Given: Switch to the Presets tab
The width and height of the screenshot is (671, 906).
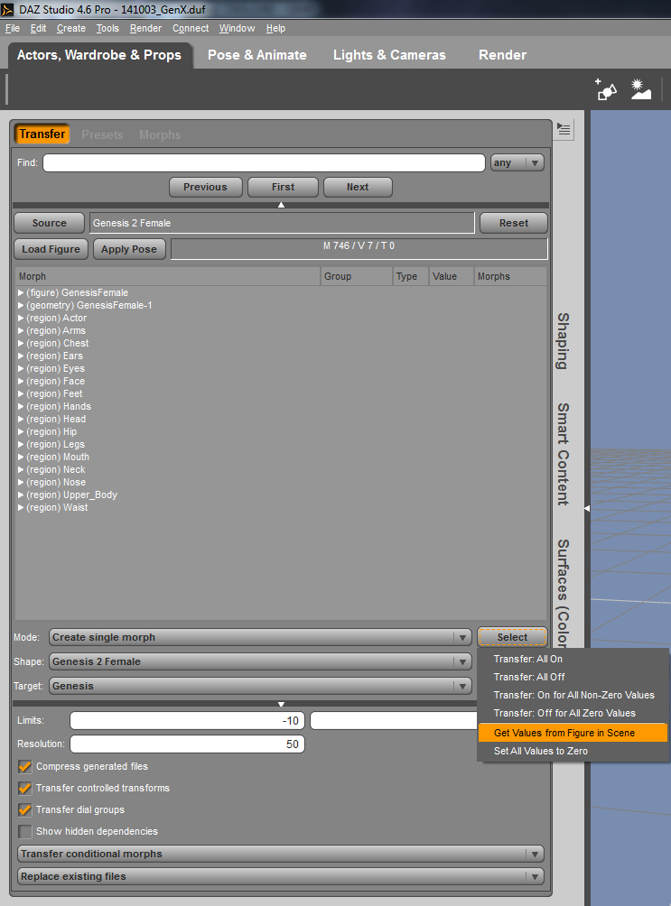Looking at the screenshot, I should pyautogui.click(x=102, y=134).
